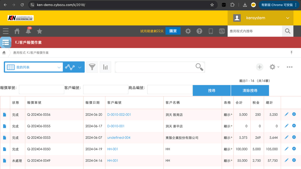Viewport: 301px width, 169px height.
Task: Open the favorites star icon
Action: [40, 31]
